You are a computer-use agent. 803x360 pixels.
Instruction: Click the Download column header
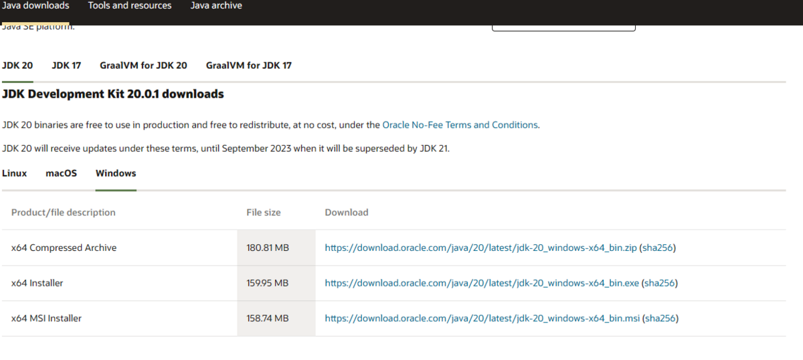(347, 212)
